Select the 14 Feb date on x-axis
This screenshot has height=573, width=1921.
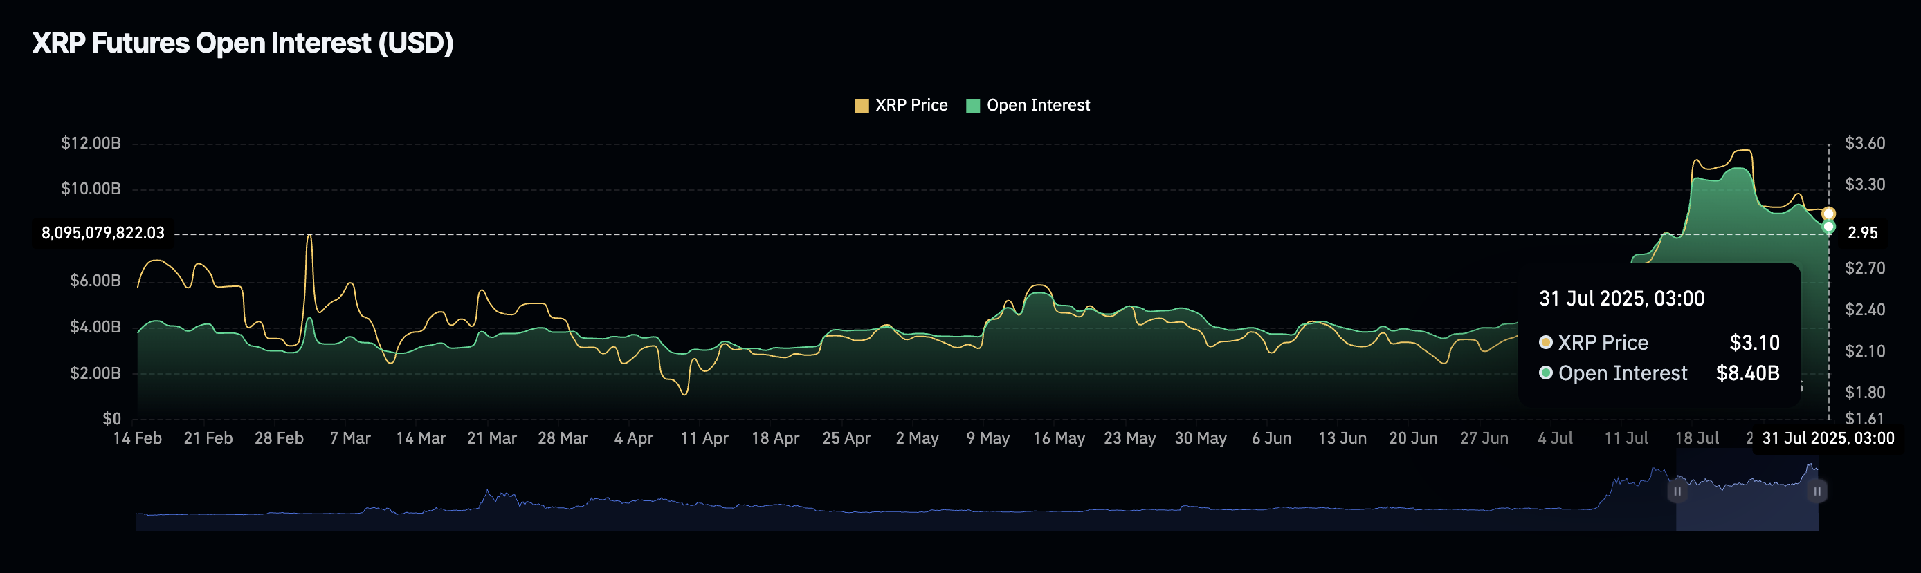coord(137,438)
